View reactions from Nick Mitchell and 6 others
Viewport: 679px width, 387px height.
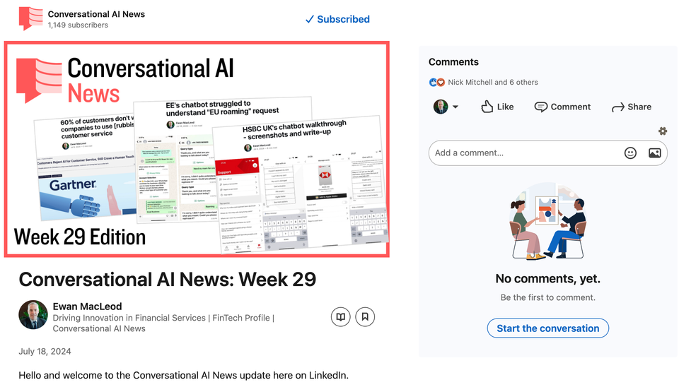[x=493, y=82]
